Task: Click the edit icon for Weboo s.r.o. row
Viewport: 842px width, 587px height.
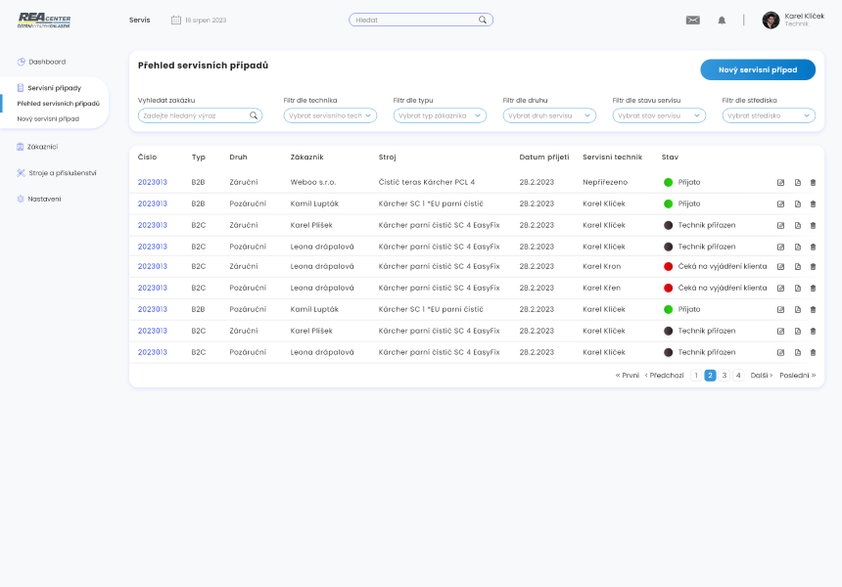Action: (780, 183)
